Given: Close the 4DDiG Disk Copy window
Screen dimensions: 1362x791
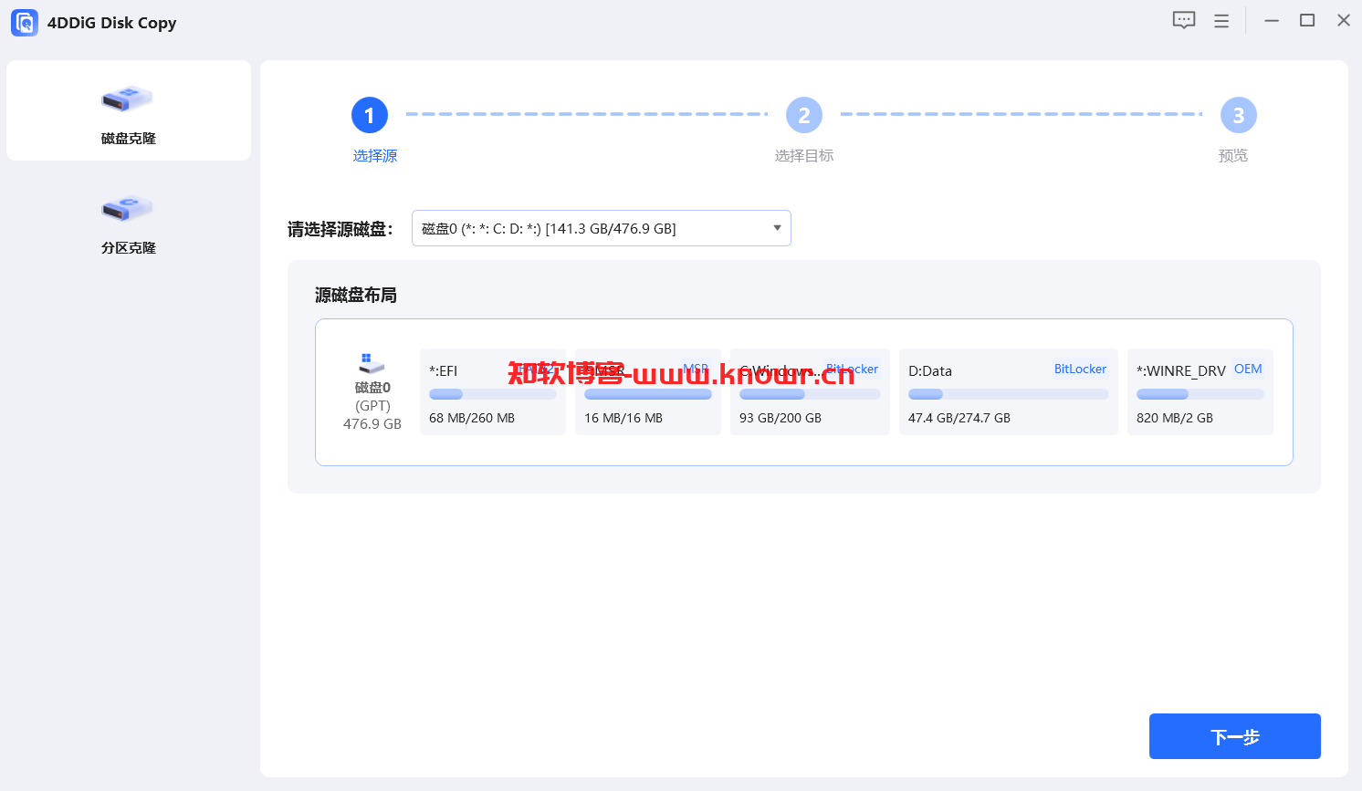Looking at the screenshot, I should (x=1344, y=20).
